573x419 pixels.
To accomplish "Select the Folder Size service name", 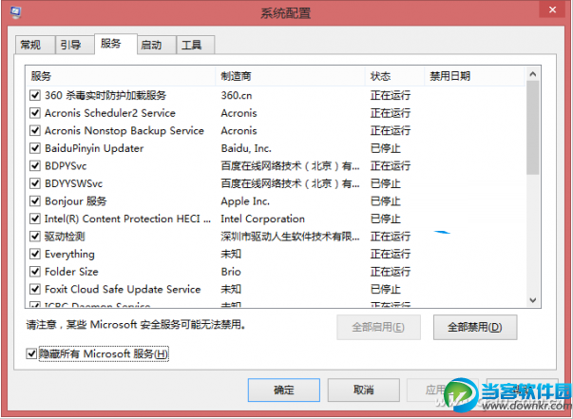I will pyautogui.click(x=71, y=272).
